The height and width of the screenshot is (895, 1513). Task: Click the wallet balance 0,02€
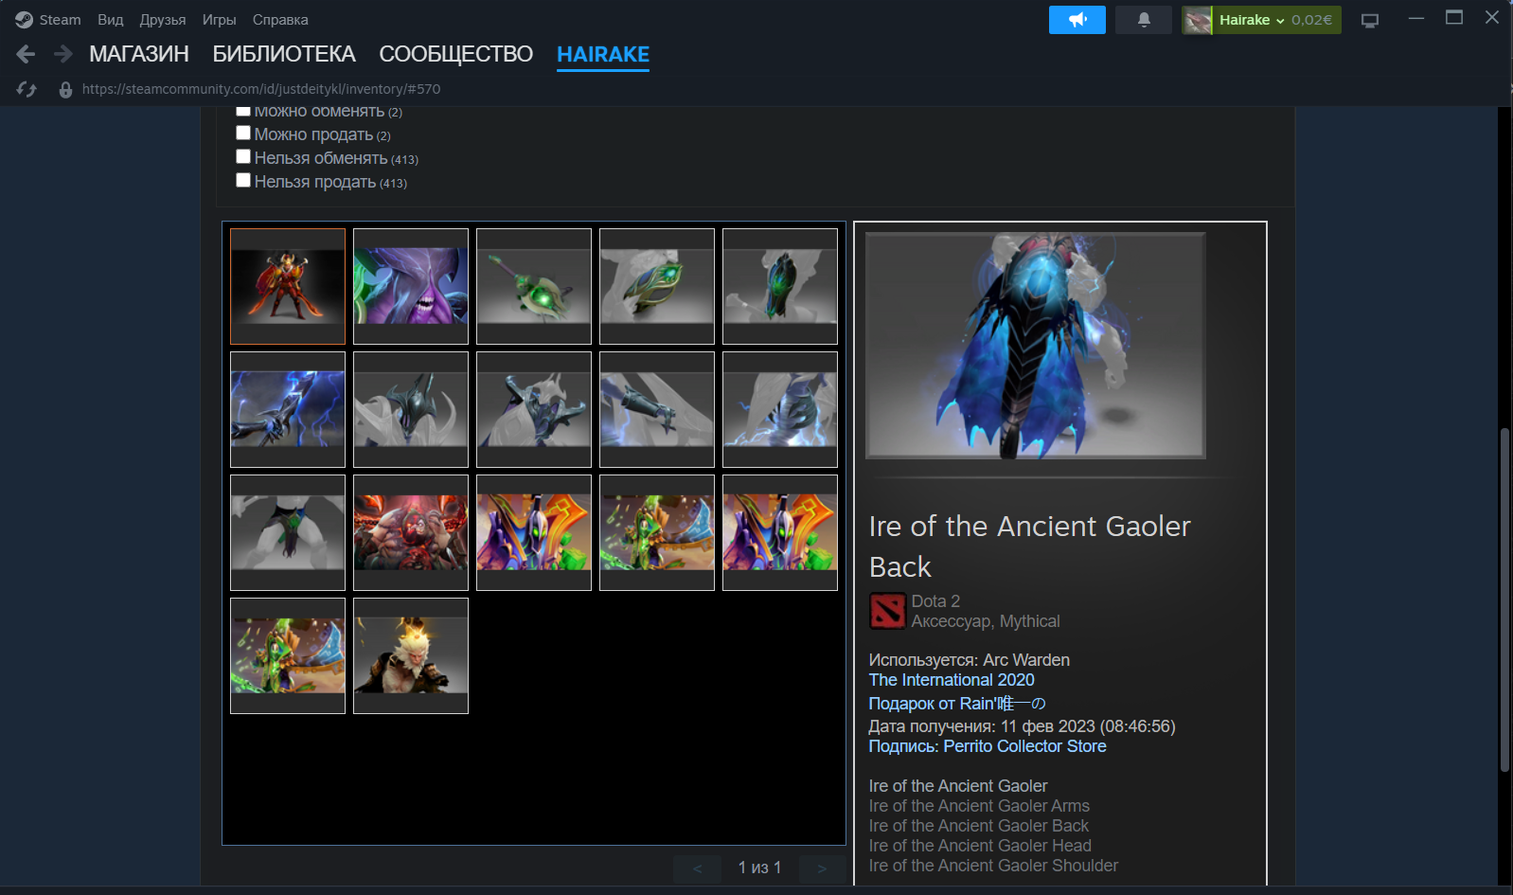(x=1311, y=20)
